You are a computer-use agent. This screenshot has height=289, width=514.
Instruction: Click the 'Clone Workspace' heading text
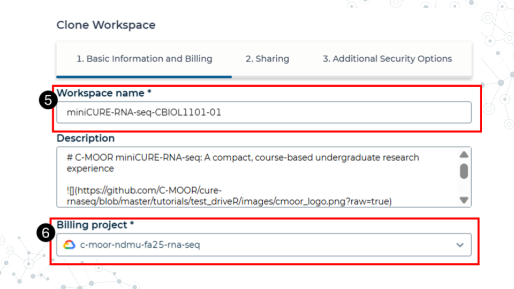pyautogui.click(x=106, y=25)
